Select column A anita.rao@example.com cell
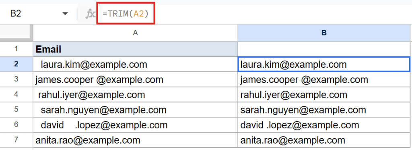 click(135, 140)
